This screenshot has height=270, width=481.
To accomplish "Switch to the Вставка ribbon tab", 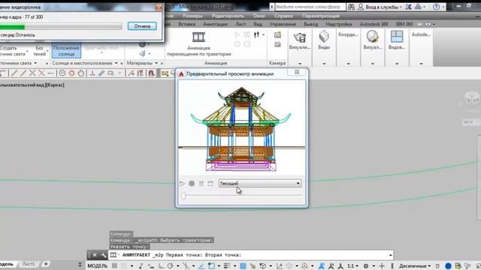I will (186, 24).
